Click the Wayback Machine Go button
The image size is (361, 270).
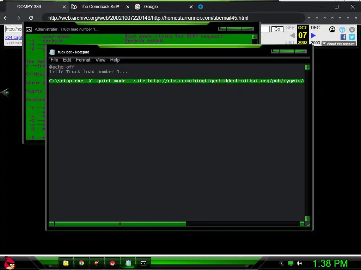[x=277, y=29]
